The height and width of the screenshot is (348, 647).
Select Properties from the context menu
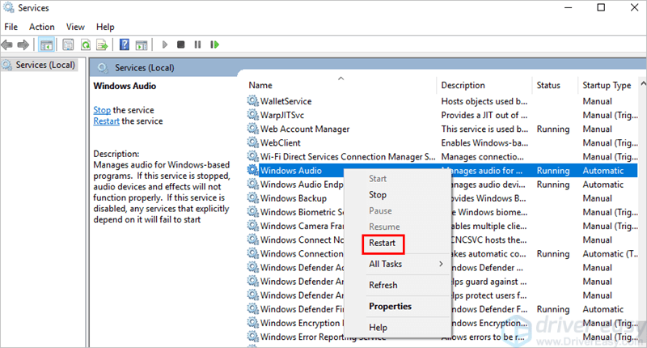click(x=390, y=306)
